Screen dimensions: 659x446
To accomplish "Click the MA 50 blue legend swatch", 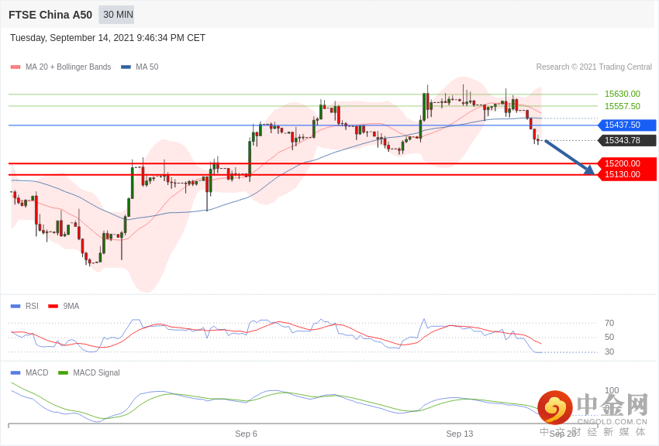I will click(126, 67).
